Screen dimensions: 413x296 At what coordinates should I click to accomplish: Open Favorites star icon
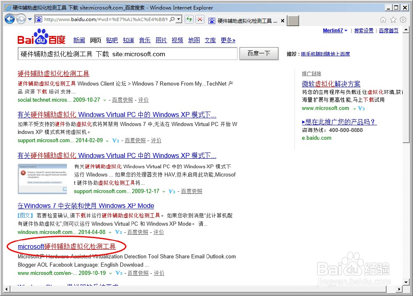tap(393, 20)
